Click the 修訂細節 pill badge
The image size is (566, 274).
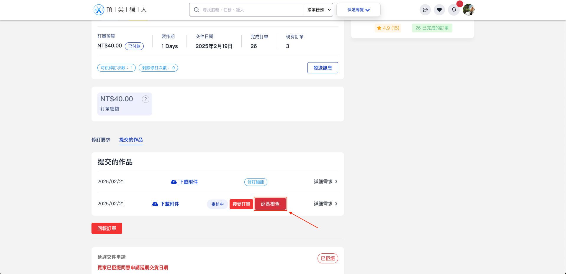[256, 182]
